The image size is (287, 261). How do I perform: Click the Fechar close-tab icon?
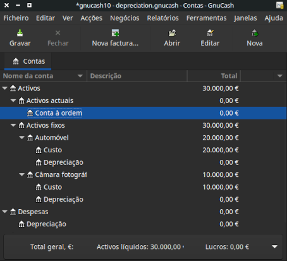pyautogui.click(x=58, y=33)
